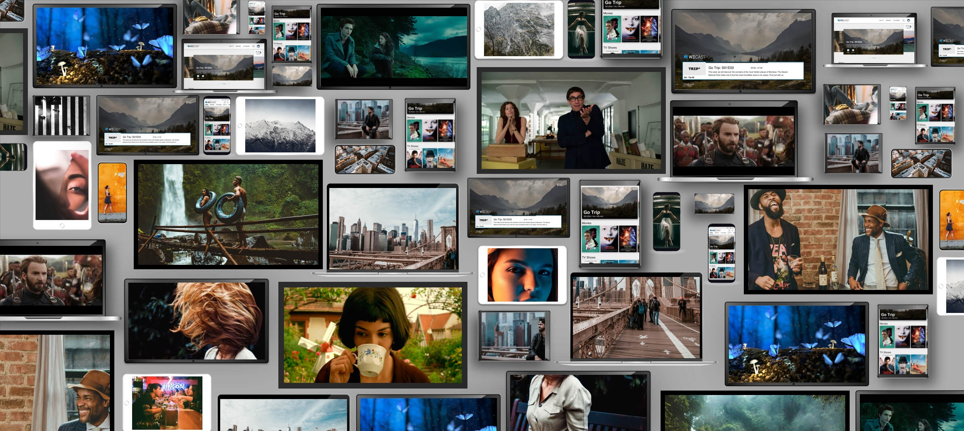964x431 pixels.
Task: Click the search magnifier on the laptop beside the largest WECAST TV
Action: click(x=903, y=20)
